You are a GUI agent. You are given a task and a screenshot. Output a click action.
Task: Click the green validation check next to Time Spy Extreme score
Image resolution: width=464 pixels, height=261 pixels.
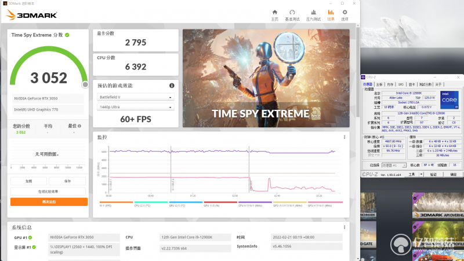(x=67, y=35)
